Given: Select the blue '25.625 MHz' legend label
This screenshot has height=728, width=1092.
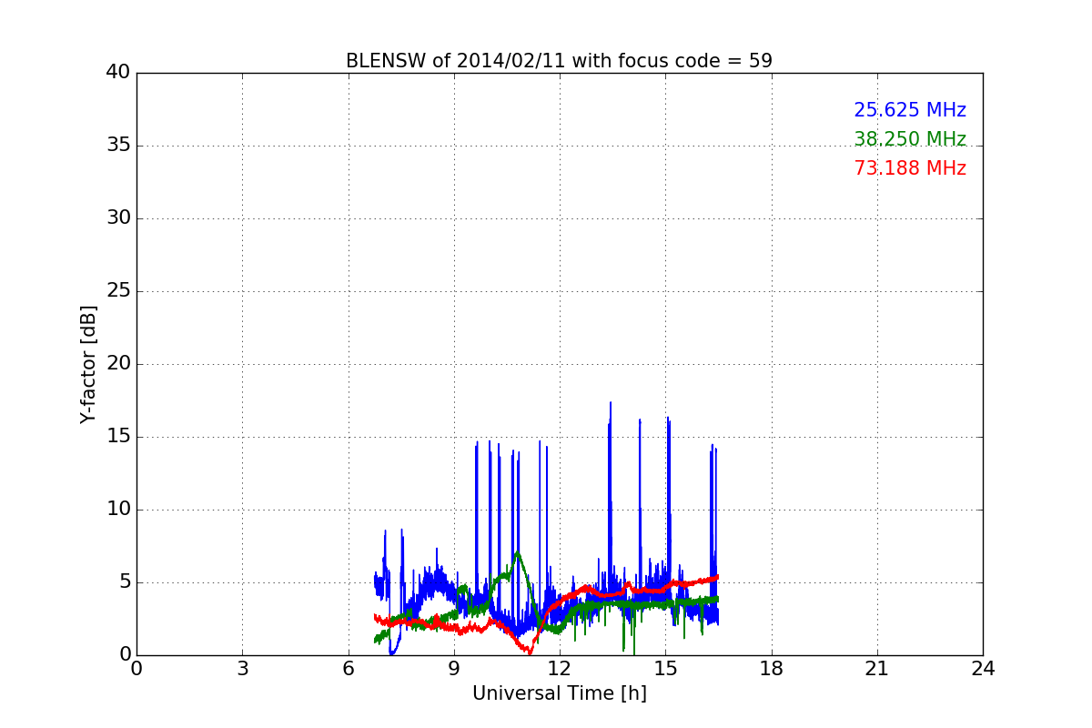Looking at the screenshot, I should (x=910, y=110).
